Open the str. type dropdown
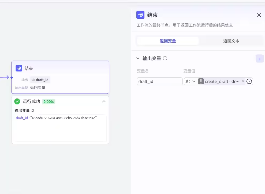The image size is (265, 194). [190, 81]
